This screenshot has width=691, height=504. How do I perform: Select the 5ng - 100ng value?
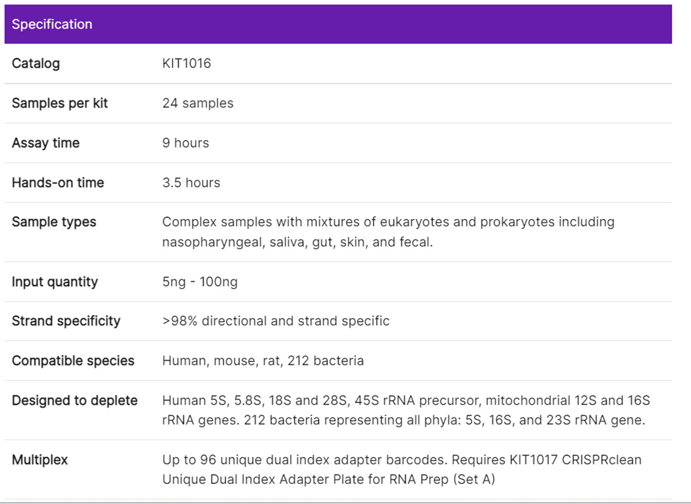(200, 282)
